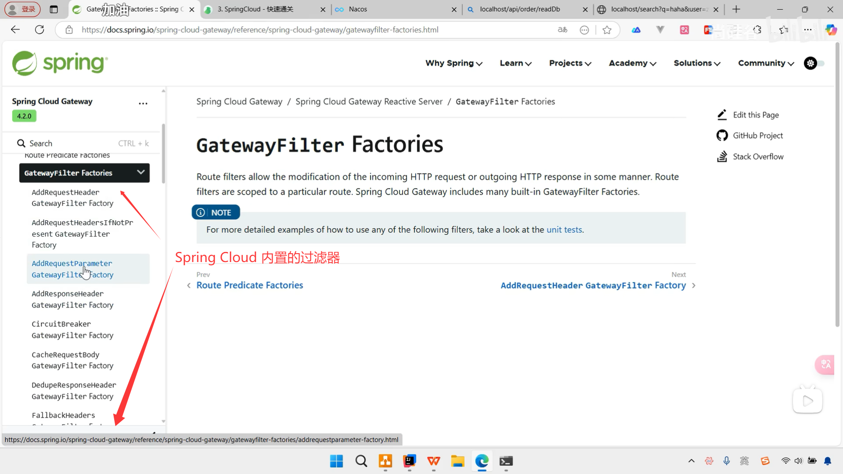Viewport: 843px width, 474px height.
Task: Click the video play overlay button
Action: coord(807,401)
